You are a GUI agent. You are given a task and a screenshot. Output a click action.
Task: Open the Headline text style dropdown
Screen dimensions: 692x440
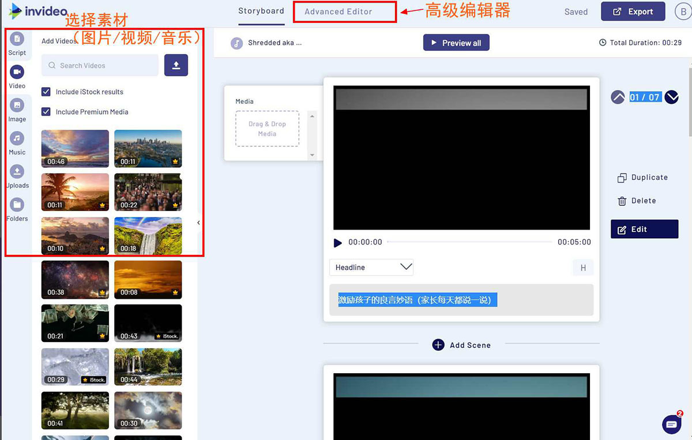(371, 267)
